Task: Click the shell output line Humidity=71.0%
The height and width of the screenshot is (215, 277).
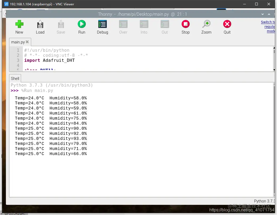Action: (51, 149)
